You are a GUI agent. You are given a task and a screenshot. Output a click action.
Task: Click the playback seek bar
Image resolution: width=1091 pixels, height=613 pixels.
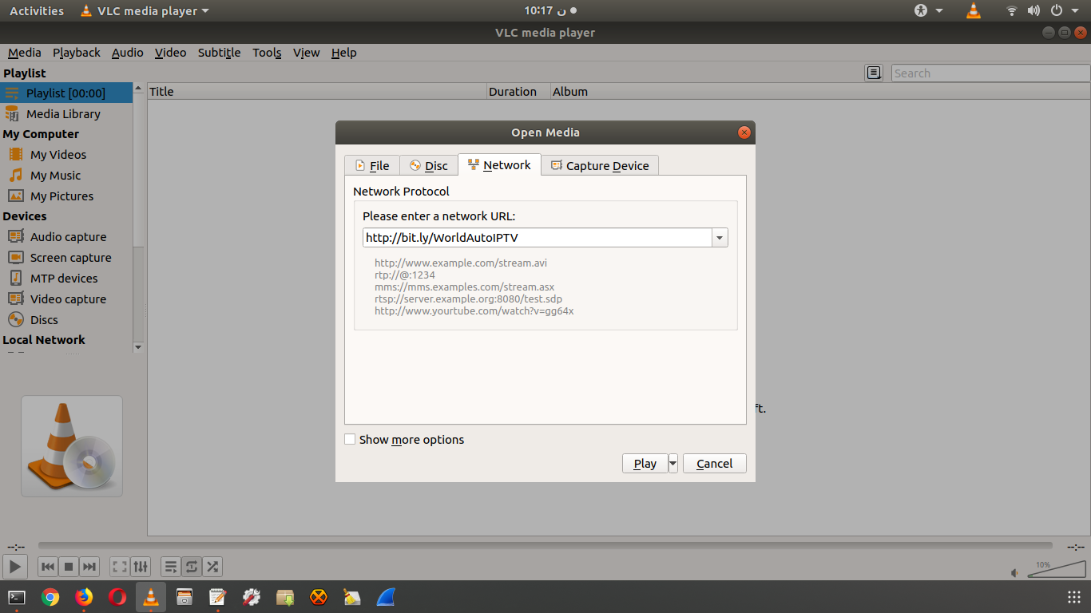pos(545,546)
